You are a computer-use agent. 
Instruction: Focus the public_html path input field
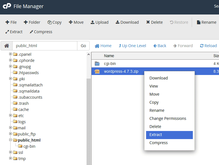click(45, 46)
